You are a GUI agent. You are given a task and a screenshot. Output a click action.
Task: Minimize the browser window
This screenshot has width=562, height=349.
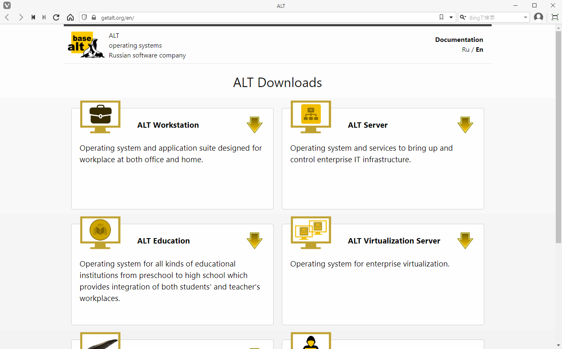tap(516, 5)
